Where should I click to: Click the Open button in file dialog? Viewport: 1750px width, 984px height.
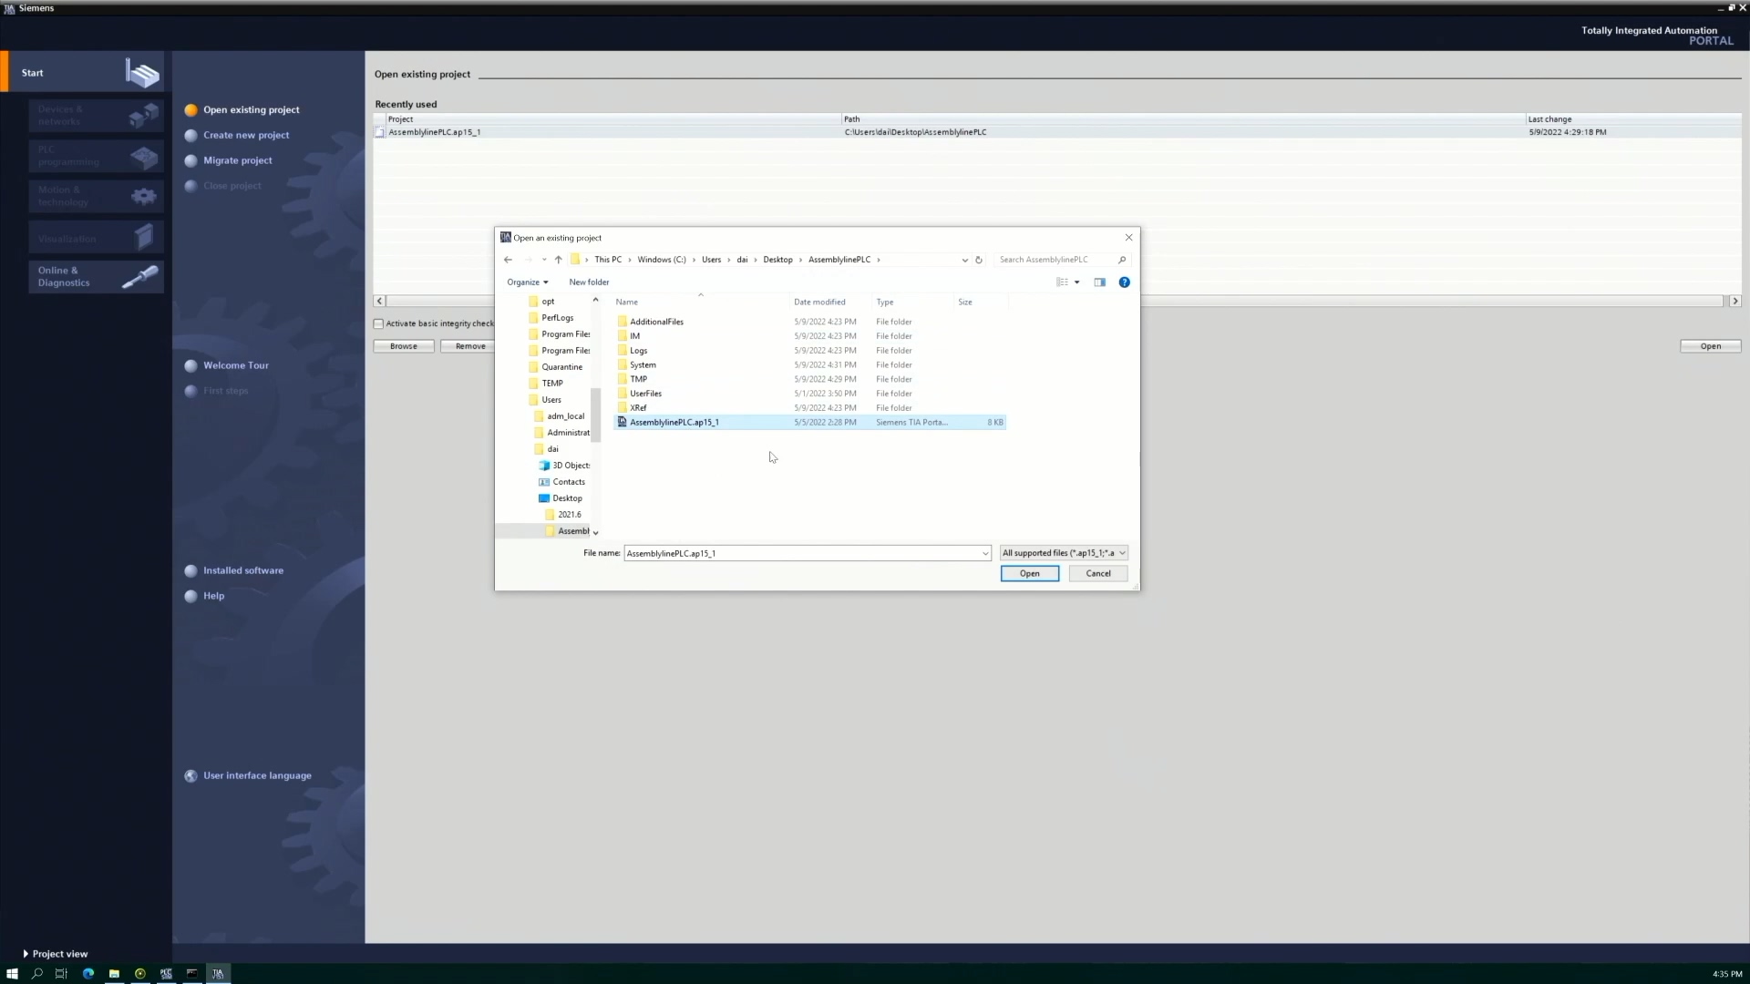[1029, 574]
